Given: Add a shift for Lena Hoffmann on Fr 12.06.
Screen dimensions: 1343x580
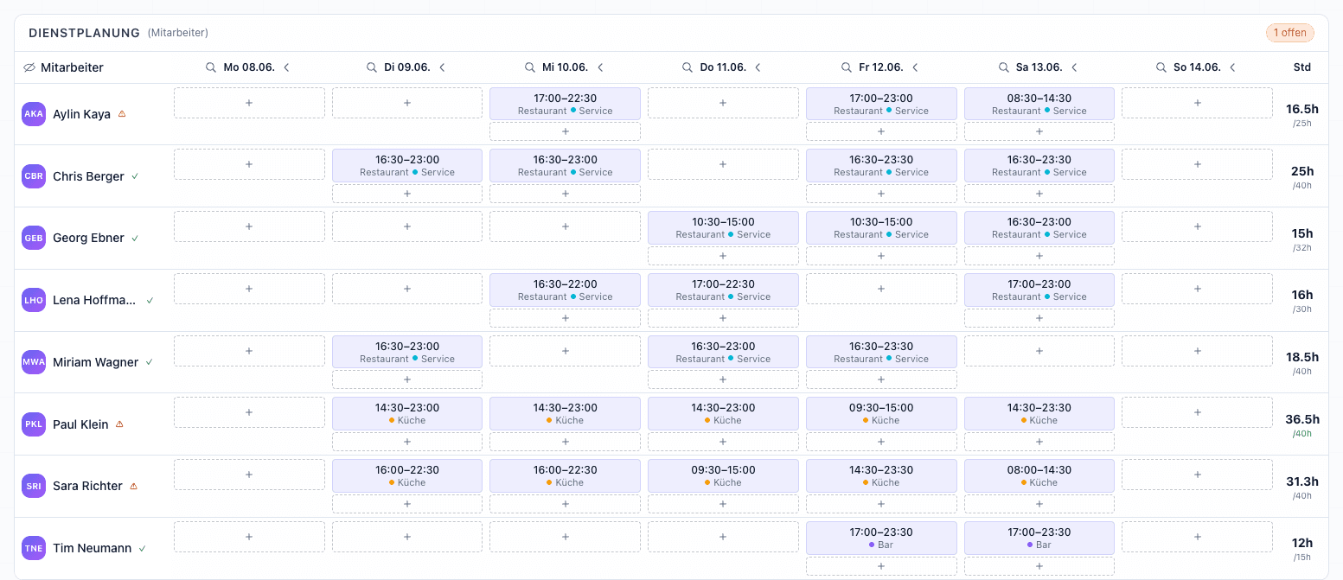Looking at the screenshot, I should 881,289.
